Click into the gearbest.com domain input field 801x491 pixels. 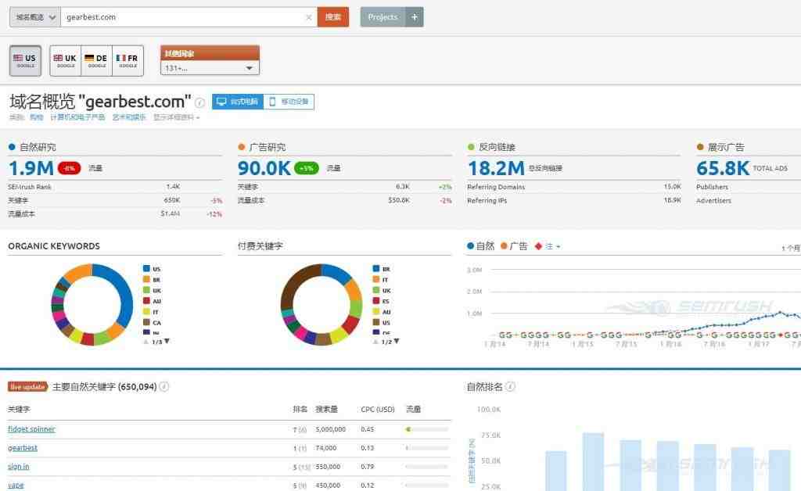tap(184, 17)
